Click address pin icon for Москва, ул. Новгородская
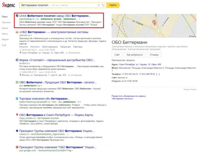 click(x=20, y=75)
